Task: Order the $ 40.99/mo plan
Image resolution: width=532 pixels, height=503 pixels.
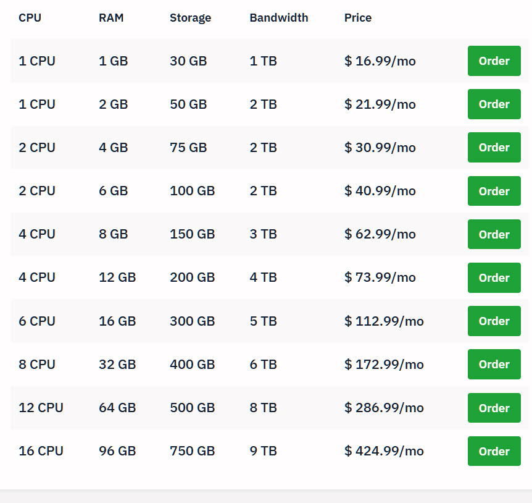Action: (x=494, y=191)
